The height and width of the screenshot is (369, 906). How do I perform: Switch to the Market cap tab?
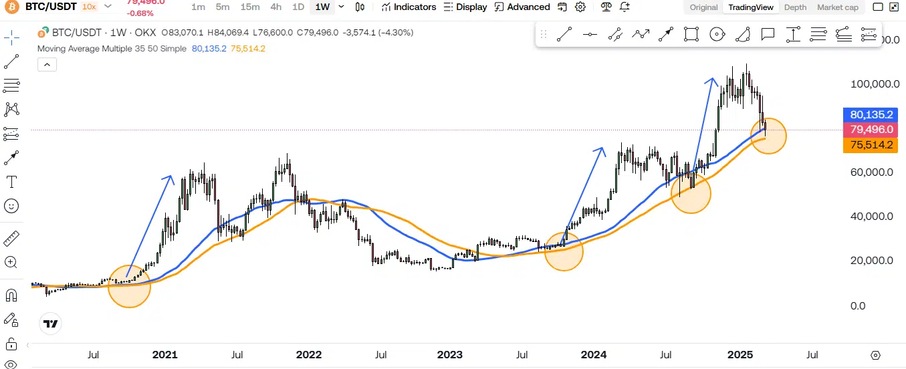point(837,7)
